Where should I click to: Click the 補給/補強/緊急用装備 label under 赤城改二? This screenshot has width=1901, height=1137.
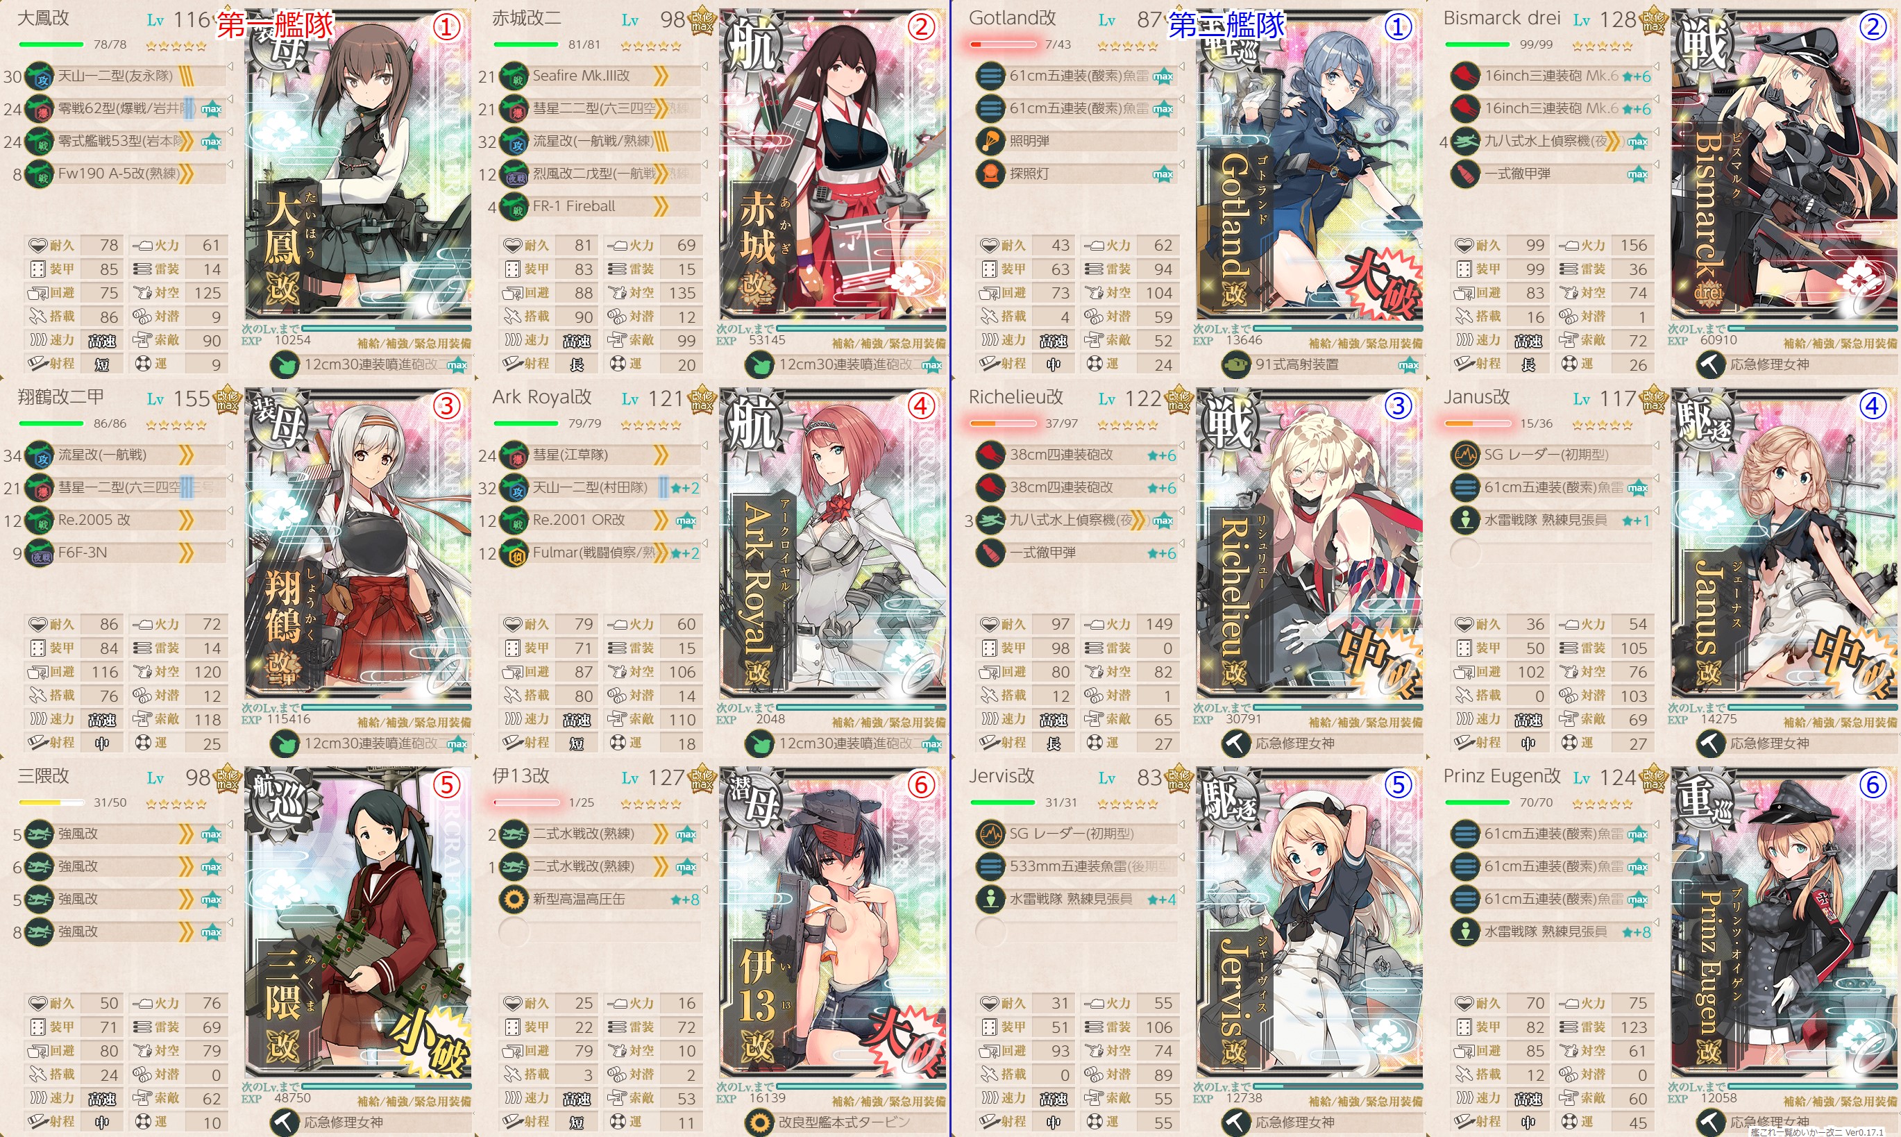click(888, 343)
